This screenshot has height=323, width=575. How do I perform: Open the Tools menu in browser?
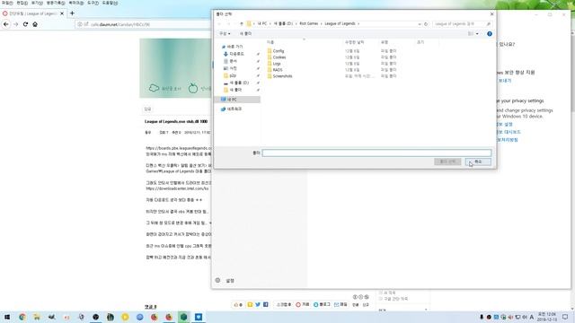pos(93,3)
